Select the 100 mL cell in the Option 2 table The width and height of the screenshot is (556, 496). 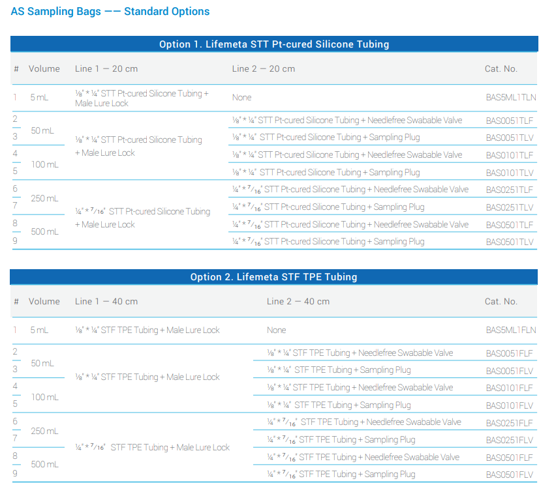[44, 397]
